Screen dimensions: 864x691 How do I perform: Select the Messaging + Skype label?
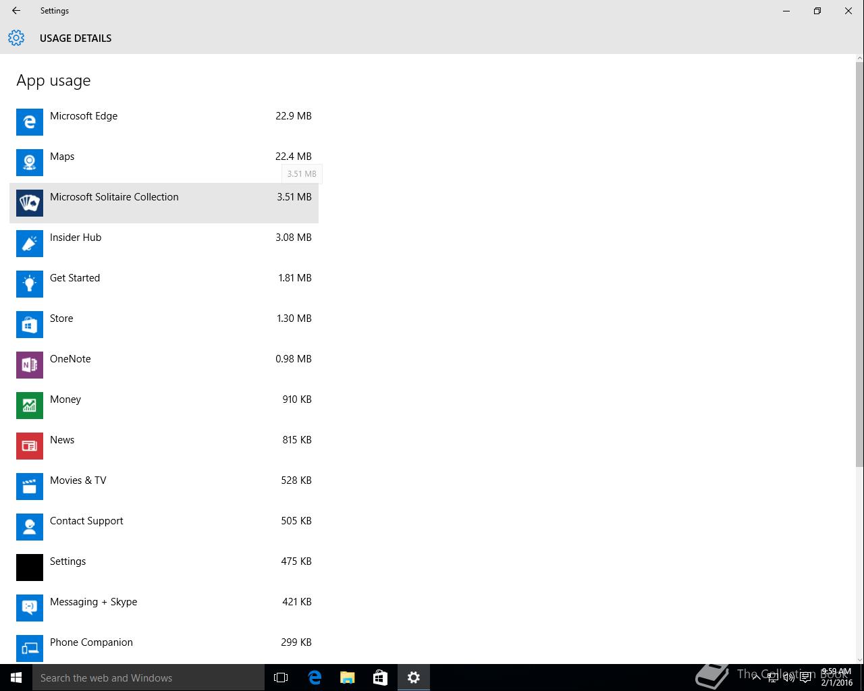point(93,602)
